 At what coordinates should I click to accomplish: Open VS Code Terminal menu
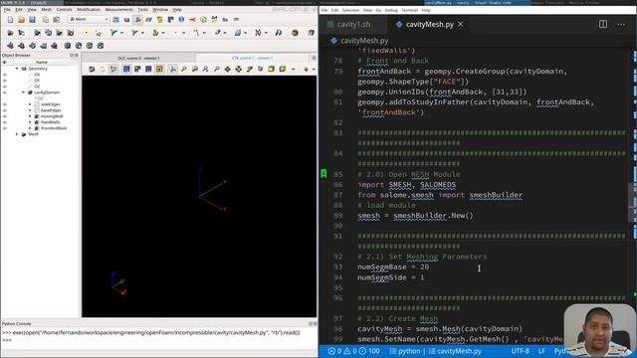coord(409,10)
